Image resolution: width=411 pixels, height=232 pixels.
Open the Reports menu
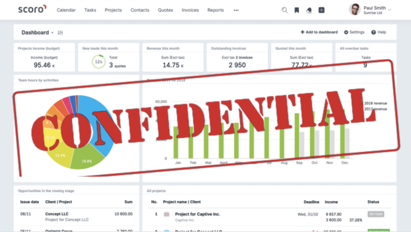(x=215, y=10)
